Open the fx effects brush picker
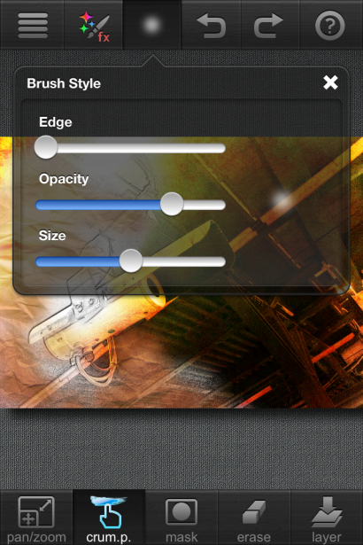Screen dimensions: 363x545 94,26
